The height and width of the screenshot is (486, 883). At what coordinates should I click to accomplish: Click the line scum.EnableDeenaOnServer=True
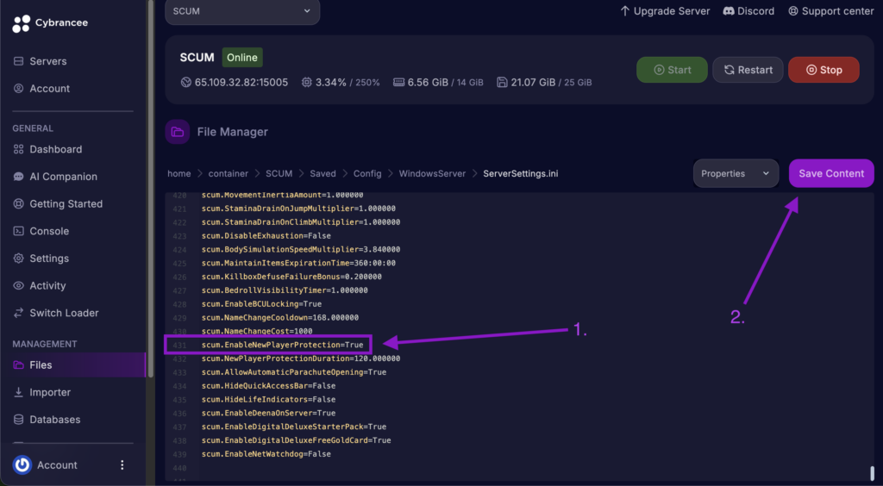[x=268, y=413]
